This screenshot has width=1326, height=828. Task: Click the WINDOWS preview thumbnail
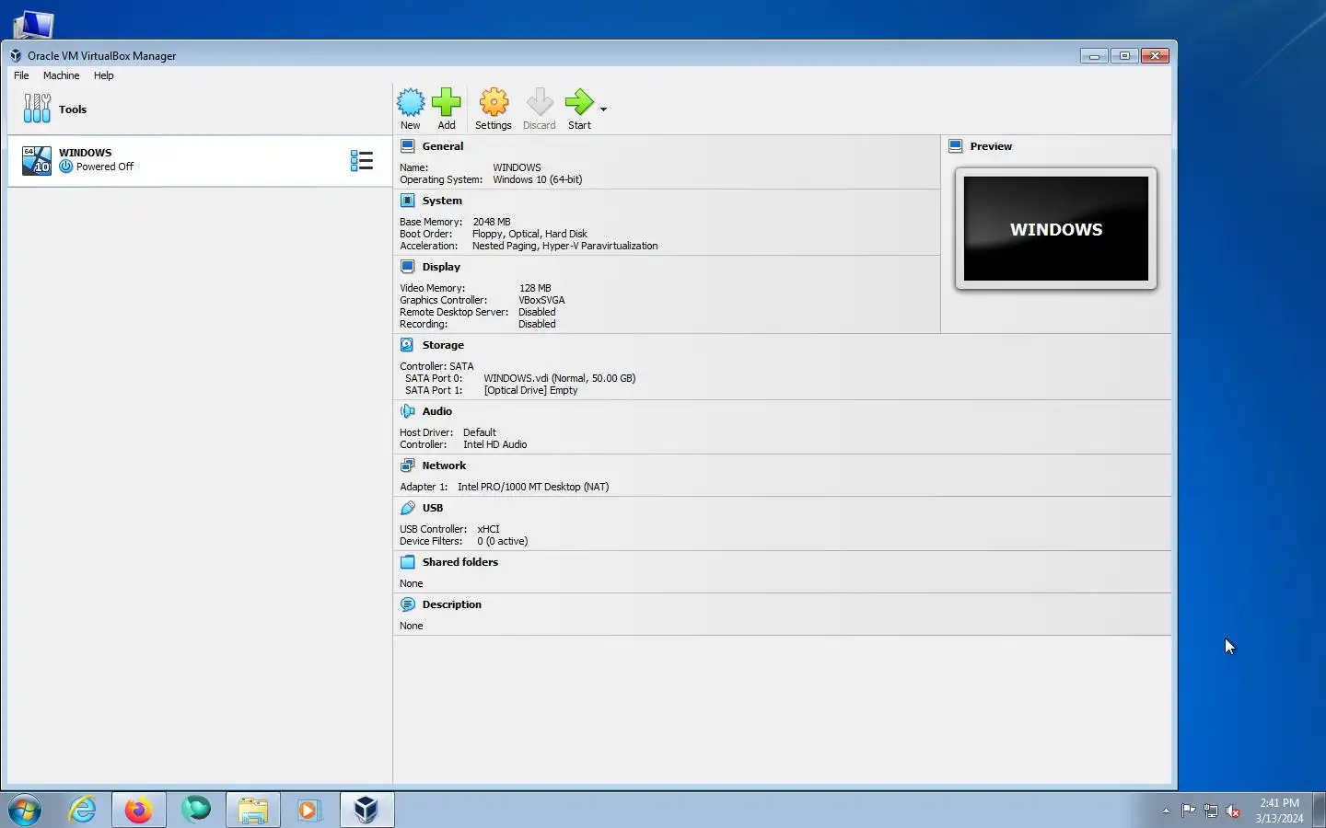pos(1056,228)
